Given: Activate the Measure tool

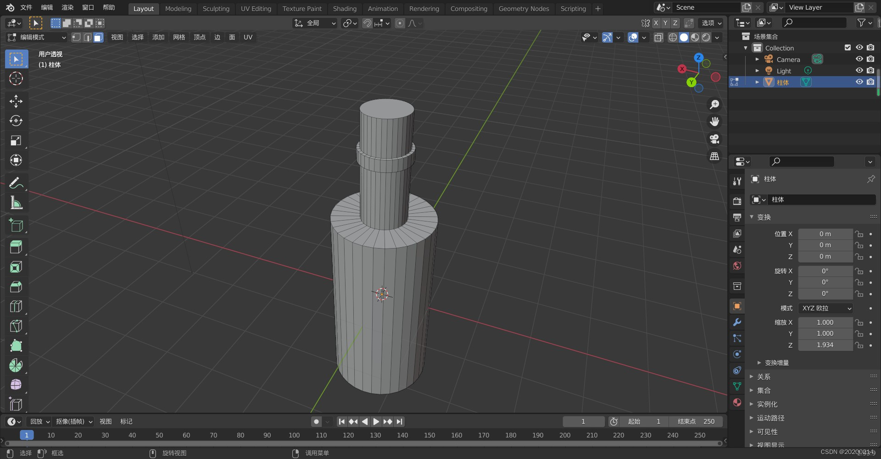Looking at the screenshot, I should pos(16,203).
